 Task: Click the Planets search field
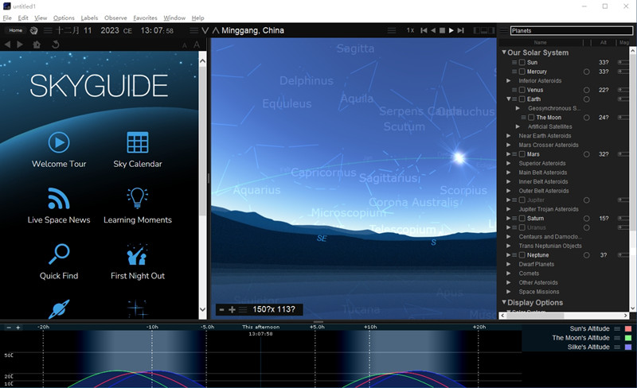(571, 30)
